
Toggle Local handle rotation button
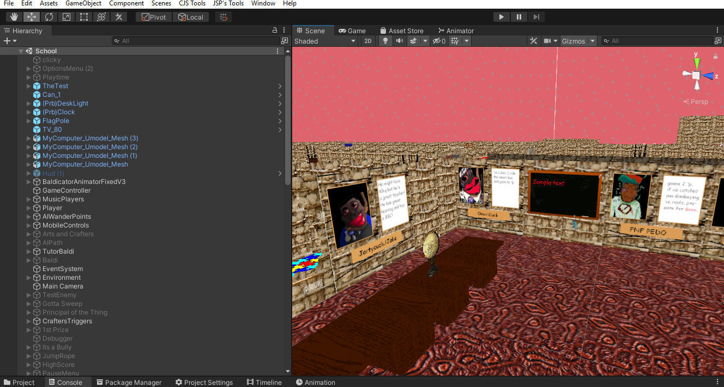(191, 17)
